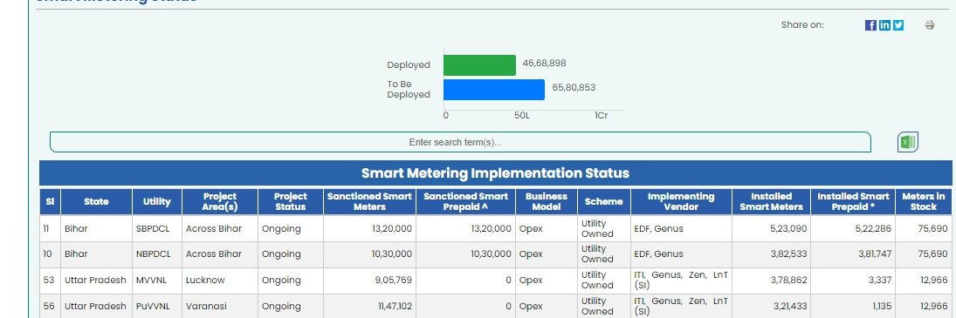Focus the 'Enter search term(s)...' field
This screenshot has height=318, width=956.
(460, 142)
